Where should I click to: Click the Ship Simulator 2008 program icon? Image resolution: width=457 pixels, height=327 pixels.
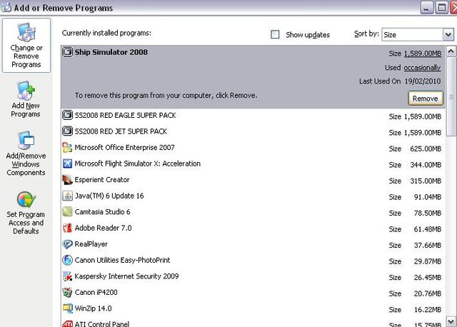[x=67, y=52]
